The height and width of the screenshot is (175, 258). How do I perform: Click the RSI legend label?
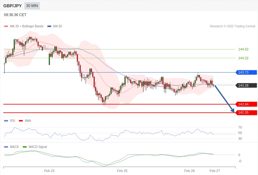[12, 121]
